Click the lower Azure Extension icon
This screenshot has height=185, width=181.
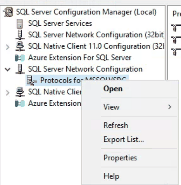[20, 103]
